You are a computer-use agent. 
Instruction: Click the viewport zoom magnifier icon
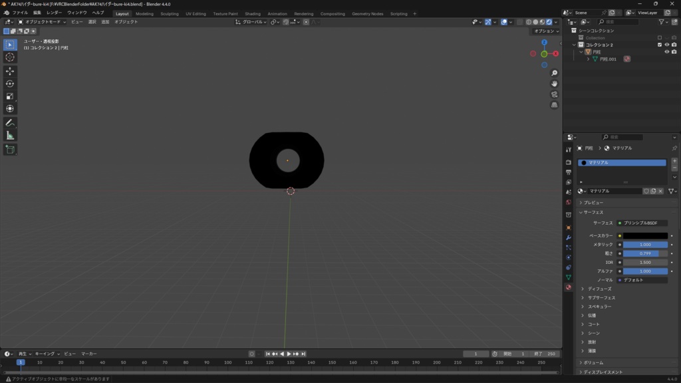point(554,73)
